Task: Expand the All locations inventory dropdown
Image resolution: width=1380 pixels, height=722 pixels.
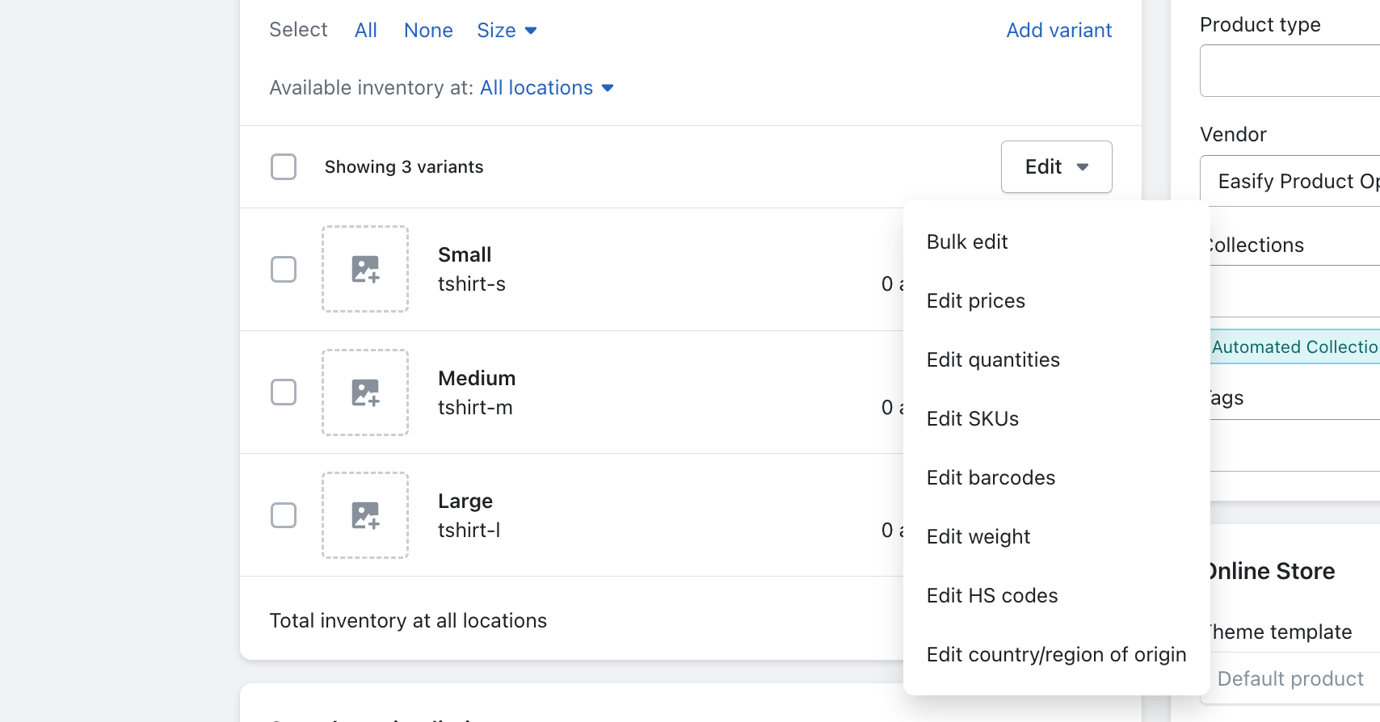Action: [x=547, y=88]
